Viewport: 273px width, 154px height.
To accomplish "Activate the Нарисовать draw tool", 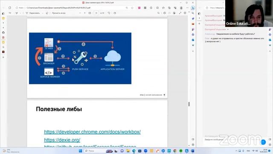I will (33, 13).
